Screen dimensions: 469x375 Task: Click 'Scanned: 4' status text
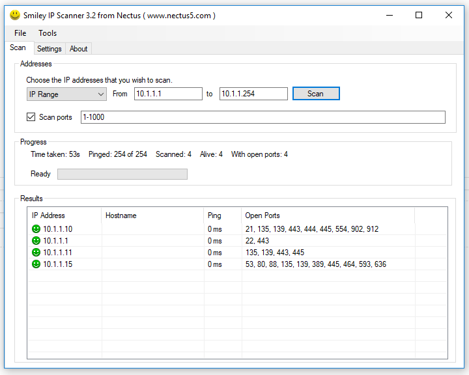[173, 154]
